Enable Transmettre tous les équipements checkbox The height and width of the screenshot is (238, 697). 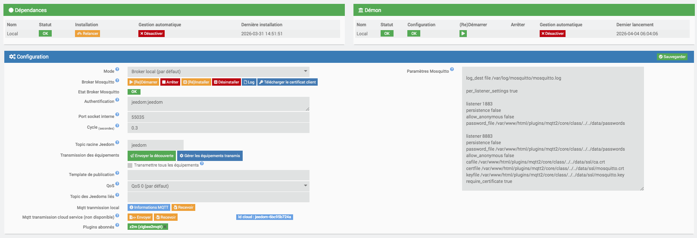click(130, 165)
